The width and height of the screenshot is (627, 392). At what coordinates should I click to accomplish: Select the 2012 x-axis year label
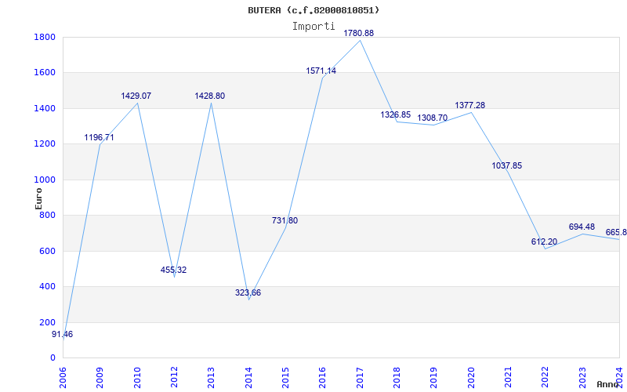[174, 378]
